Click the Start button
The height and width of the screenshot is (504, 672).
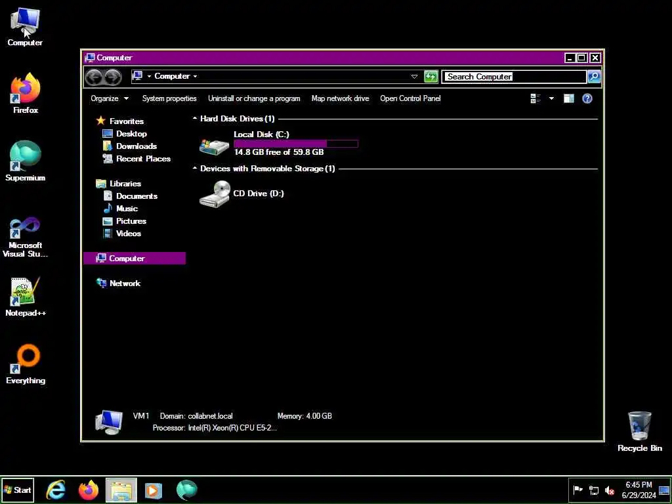coord(18,490)
